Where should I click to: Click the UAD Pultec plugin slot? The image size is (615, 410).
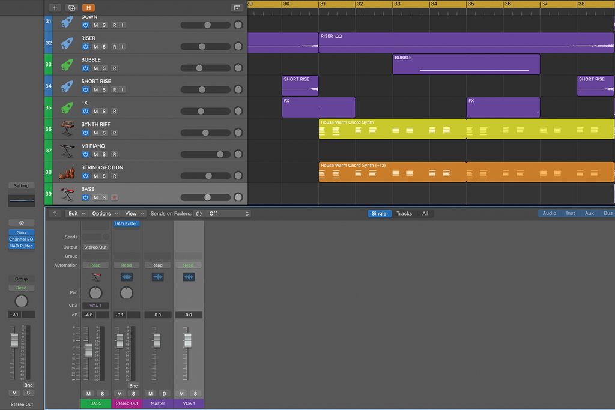coord(126,224)
